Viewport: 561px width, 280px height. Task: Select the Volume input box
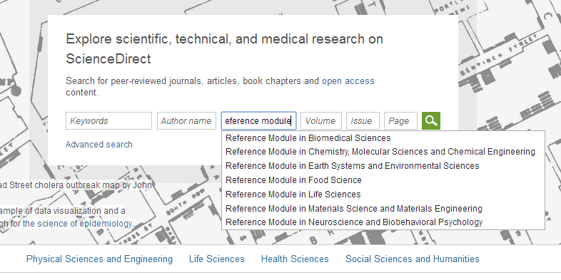tap(321, 120)
